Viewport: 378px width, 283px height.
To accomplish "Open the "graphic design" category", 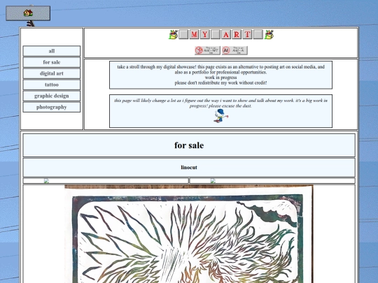I will click(52, 96).
